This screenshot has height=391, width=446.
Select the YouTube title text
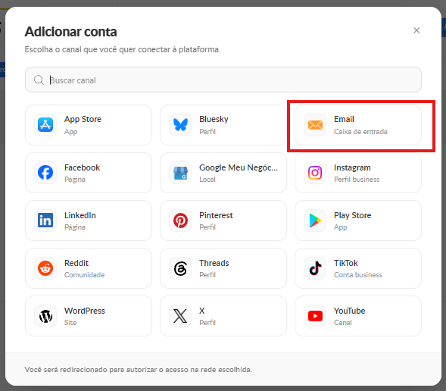pos(349,311)
